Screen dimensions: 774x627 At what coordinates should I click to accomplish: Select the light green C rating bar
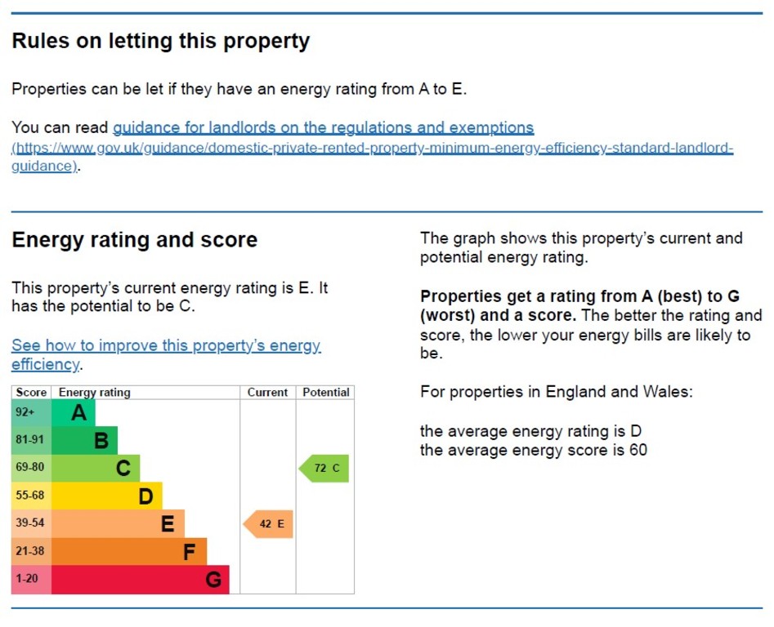(96, 469)
